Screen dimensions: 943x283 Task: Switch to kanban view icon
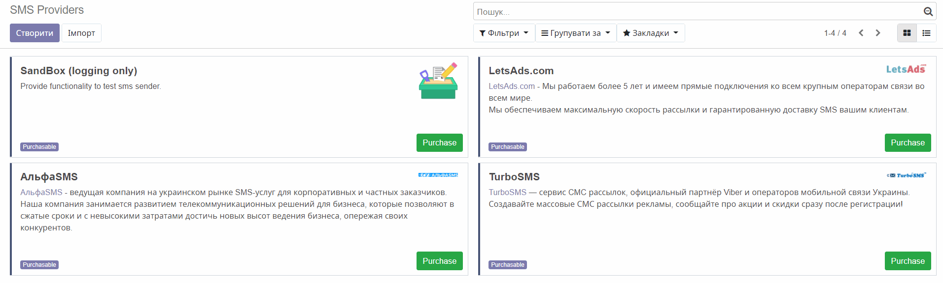pyautogui.click(x=907, y=33)
